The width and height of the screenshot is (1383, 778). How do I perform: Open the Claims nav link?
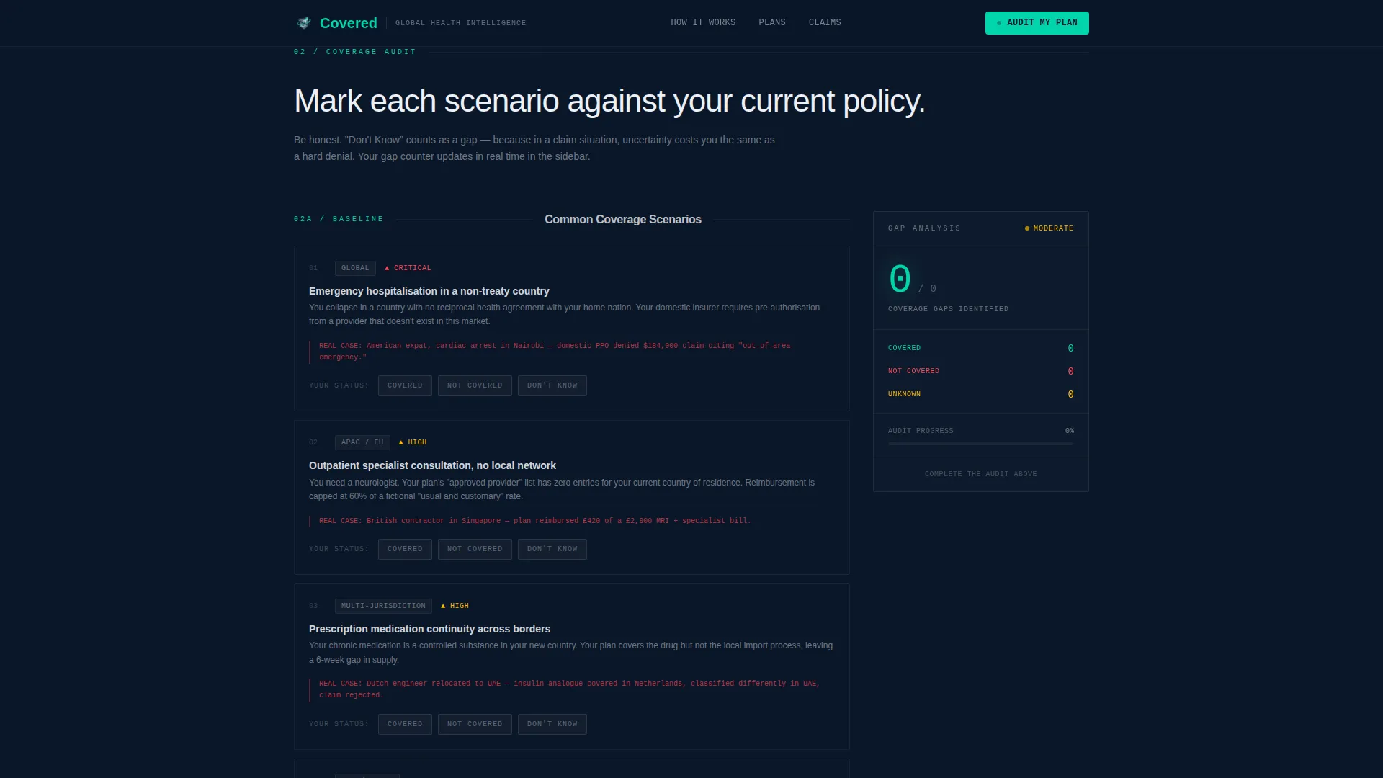pyautogui.click(x=825, y=23)
